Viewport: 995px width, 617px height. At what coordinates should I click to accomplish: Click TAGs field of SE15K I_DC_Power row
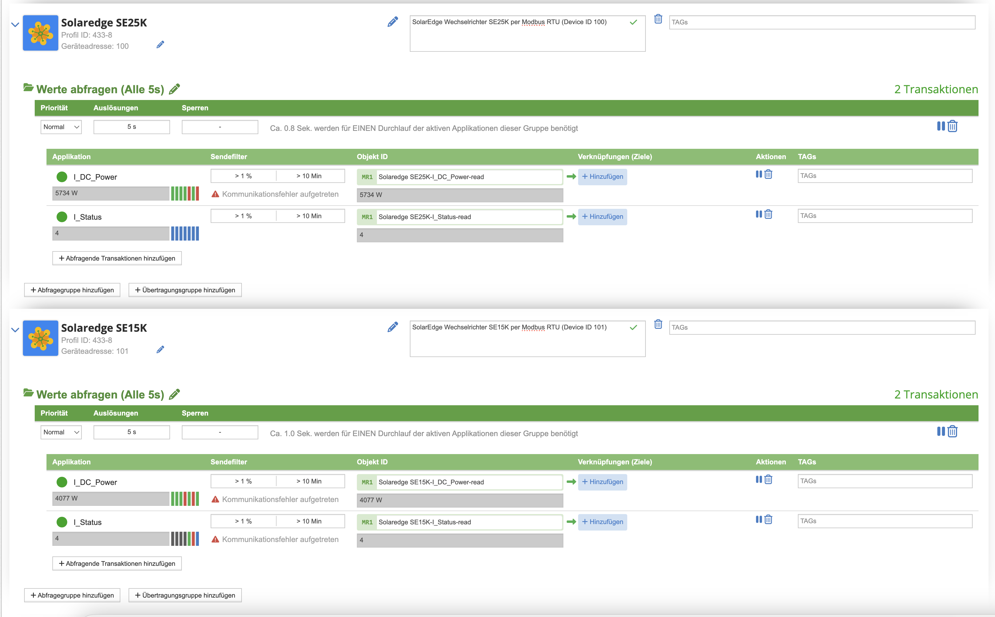pos(885,481)
